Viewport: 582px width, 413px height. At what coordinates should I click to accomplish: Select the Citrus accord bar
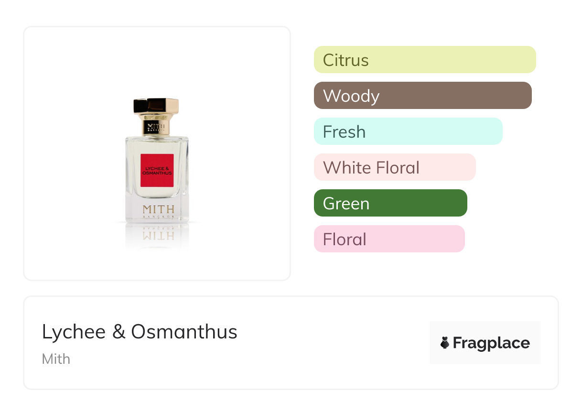tap(424, 60)
